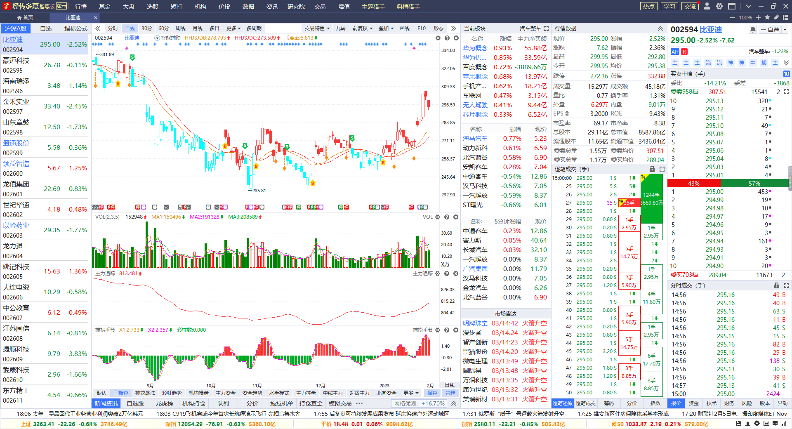Close the 比亚迪 tab
792x429 pixels.
(96, 18)
